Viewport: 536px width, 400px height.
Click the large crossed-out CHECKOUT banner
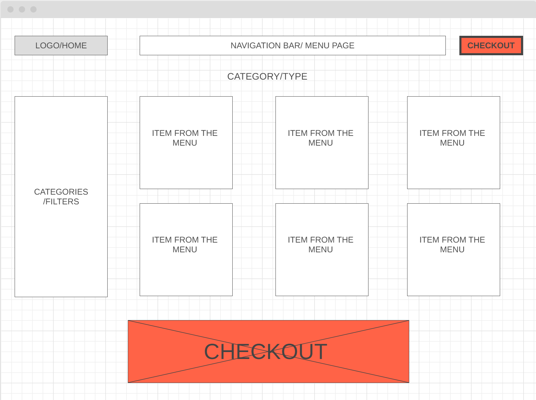(268, 351)
